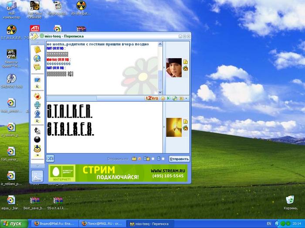
Task: Click the blue picture card sidebar icon
Action: tap(37, 79)
